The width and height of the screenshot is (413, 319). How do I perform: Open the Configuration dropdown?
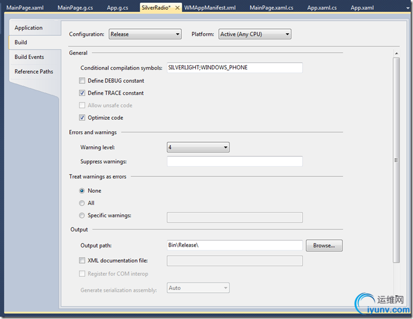coord(145,34)
